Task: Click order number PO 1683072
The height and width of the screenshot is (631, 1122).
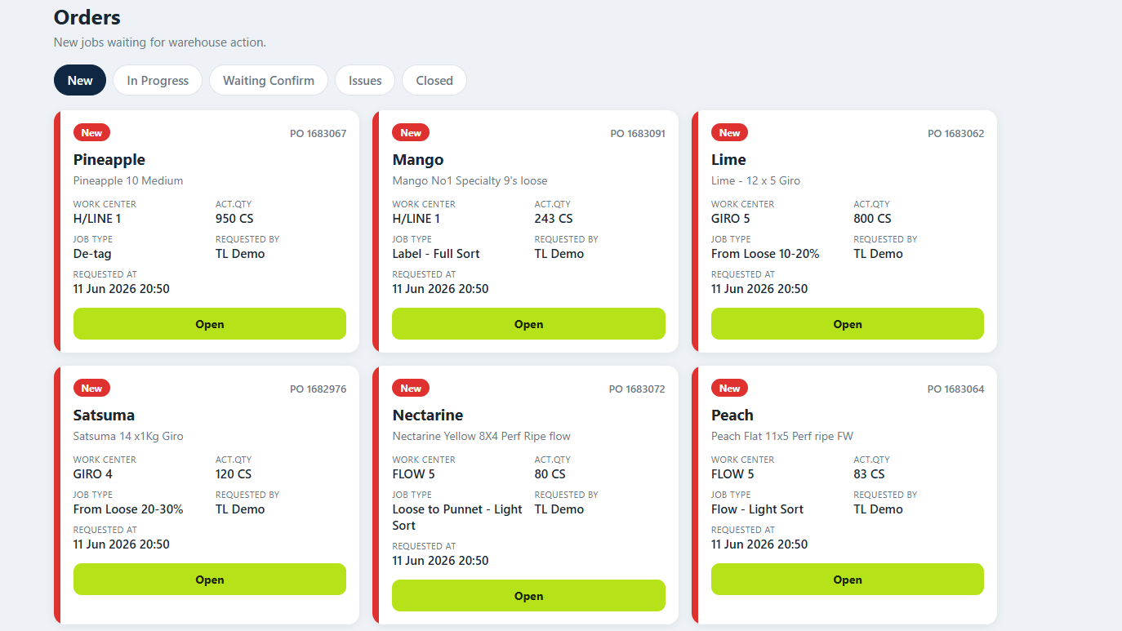Action: pos(638,389)
